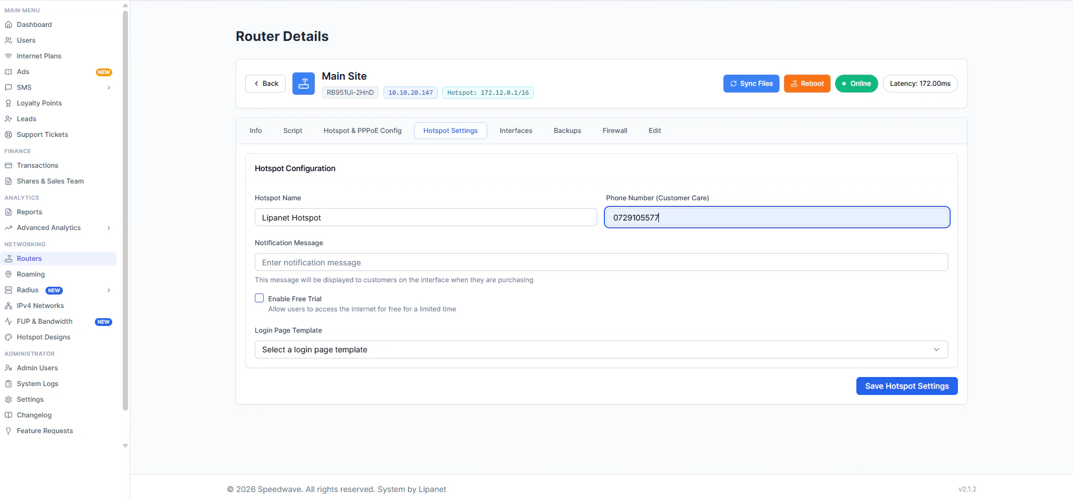Click the Notification Message input field

point(601,262)
